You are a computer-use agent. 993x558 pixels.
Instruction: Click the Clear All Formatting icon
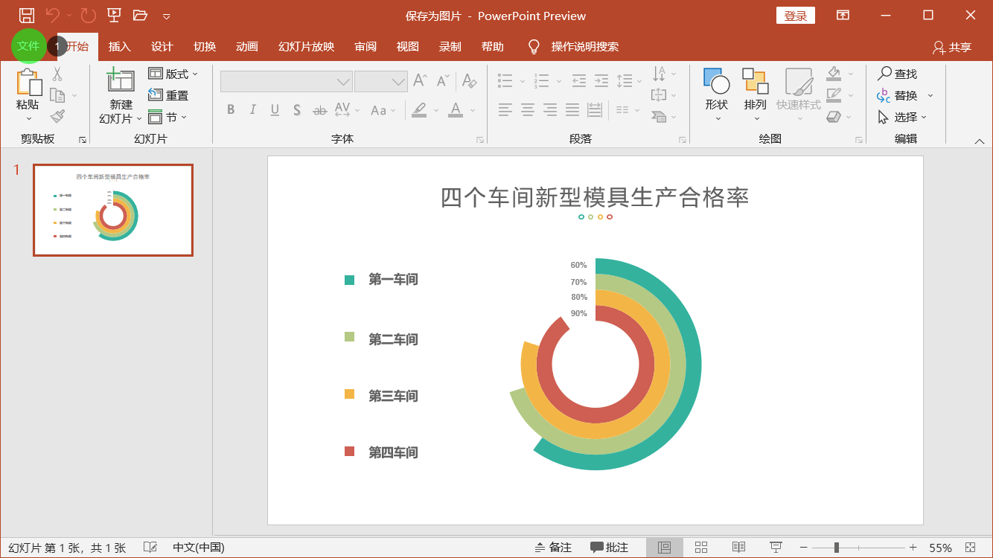click(x=469, y=80)
